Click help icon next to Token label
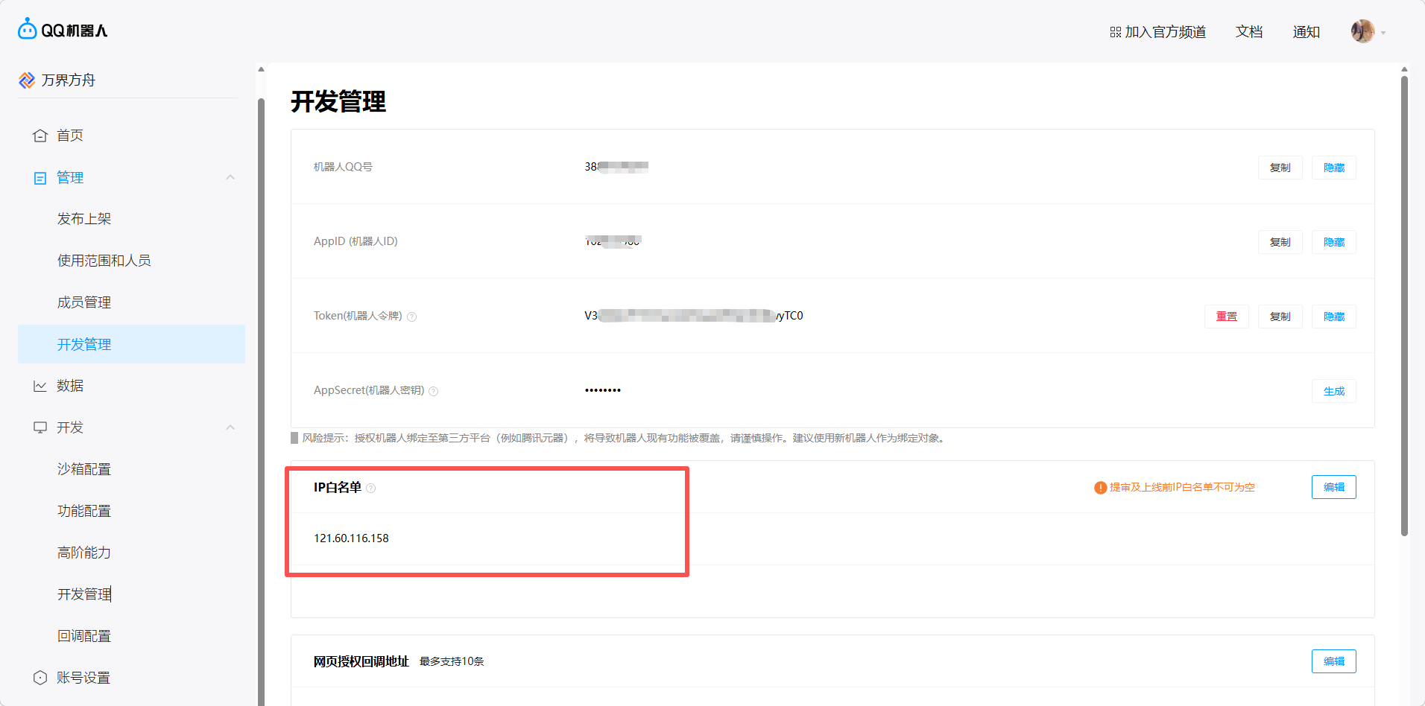The image size is (1425, 706). pos(412,317)
